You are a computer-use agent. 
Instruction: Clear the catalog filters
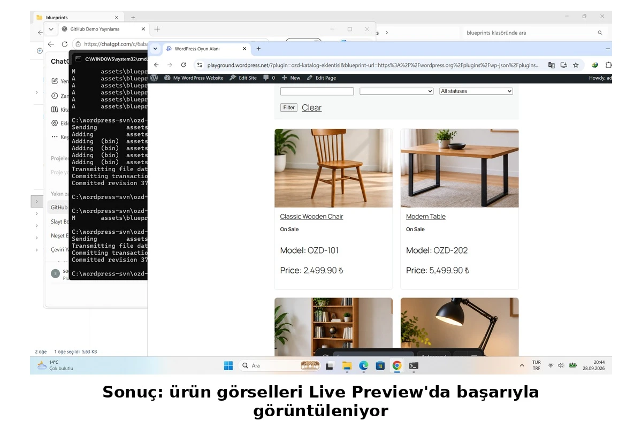pyautogui.click(x=311, y=108)
